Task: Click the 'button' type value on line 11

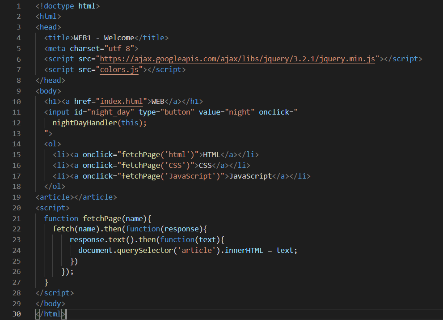Action: point(177,112)
